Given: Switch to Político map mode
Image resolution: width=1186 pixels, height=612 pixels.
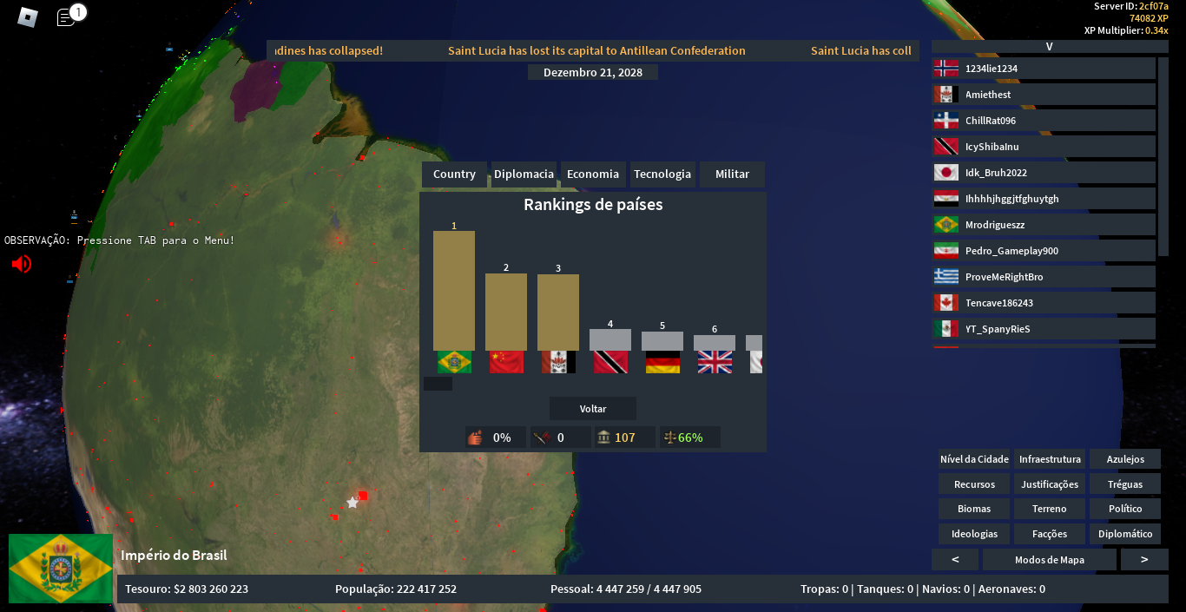Looking at the screenshot, I should point(1126,509).
